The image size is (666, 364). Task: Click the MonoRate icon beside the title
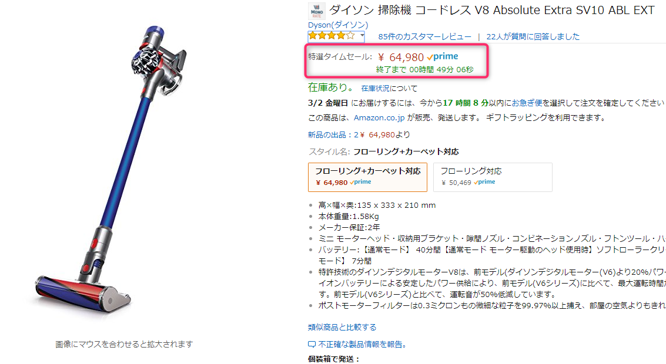[x=316, y=11]
